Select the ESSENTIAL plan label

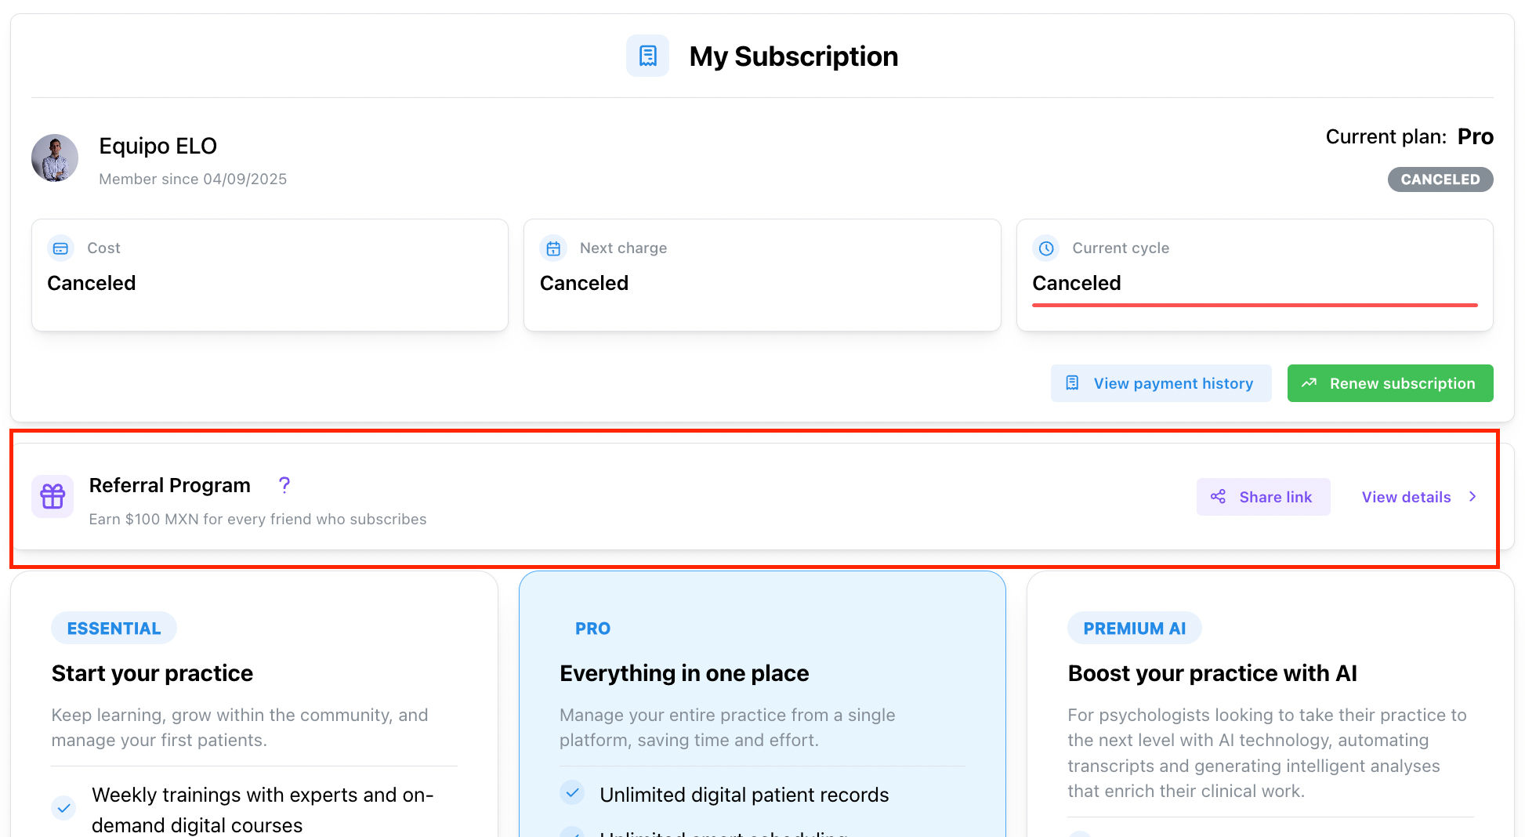tap(114, 629)
